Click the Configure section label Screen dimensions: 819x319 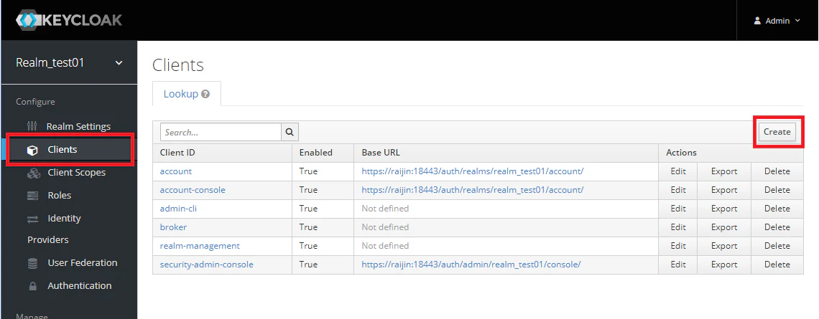35,102
